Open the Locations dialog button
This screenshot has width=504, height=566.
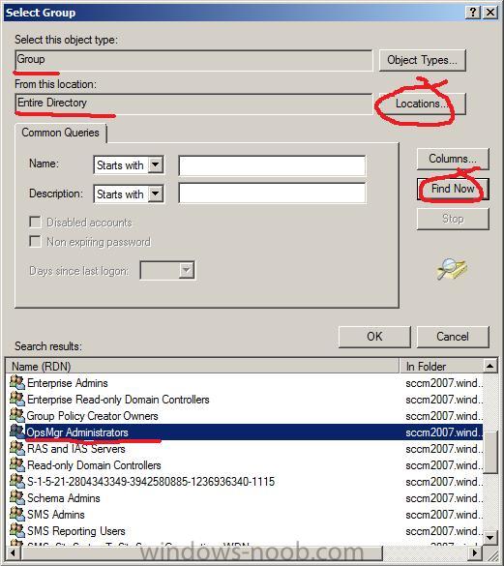click(x=422, y=104)
